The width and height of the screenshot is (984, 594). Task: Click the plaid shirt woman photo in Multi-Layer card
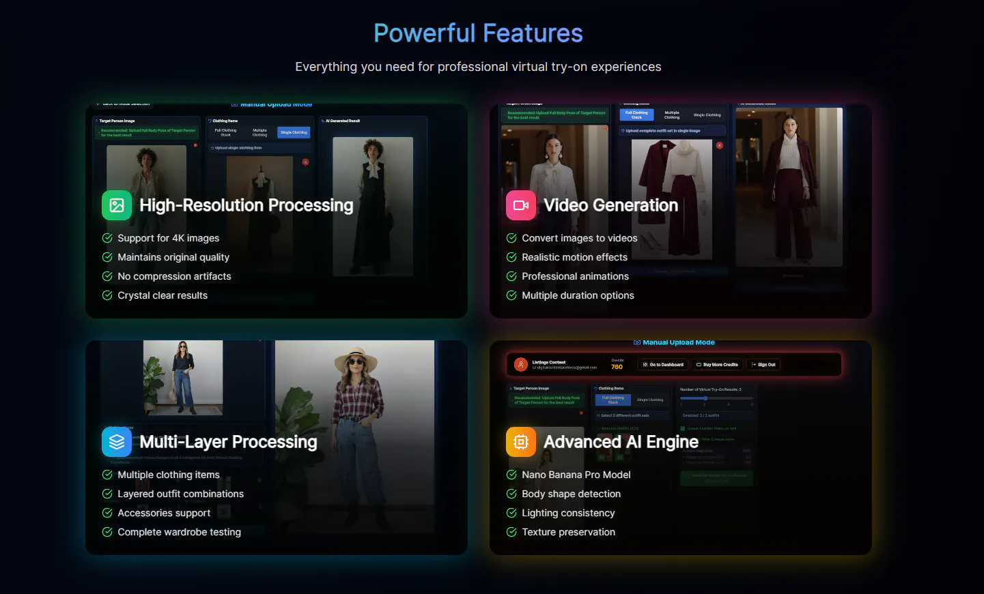[x=354, y=436]
